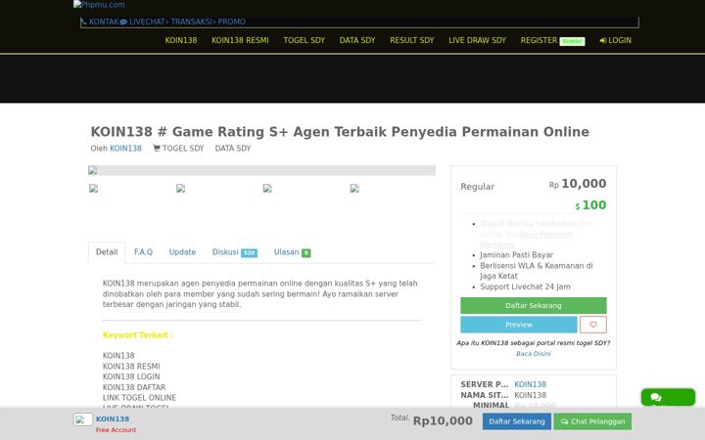Viewport: 705px width, 440px height.
Task: Click the 'Free Account' label
Action: point(116,430)
